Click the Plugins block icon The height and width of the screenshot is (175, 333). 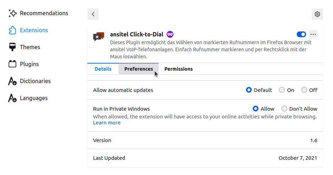click(12, 64)
